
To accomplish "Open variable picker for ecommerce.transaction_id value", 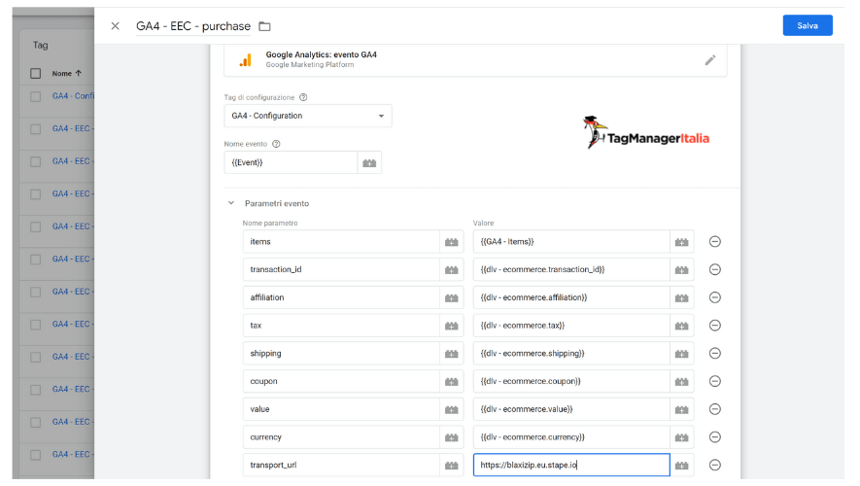I will click(682, 270).
